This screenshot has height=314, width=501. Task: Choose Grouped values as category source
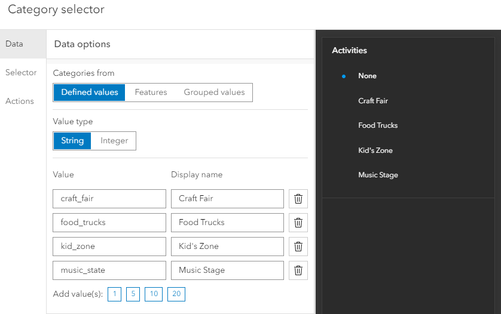click(x=214, y=92)
